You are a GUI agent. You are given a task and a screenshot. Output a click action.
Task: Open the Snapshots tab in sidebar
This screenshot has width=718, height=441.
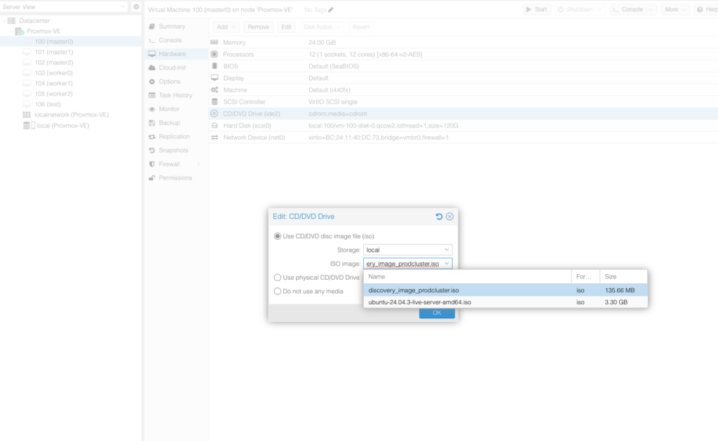(x=172, y=150)
